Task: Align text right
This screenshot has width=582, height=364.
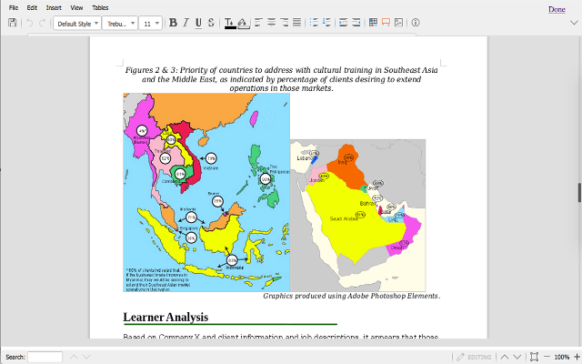Action: point(284,23)
